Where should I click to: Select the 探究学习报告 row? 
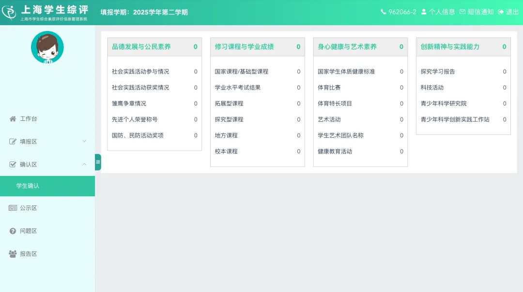click(463, 72)
